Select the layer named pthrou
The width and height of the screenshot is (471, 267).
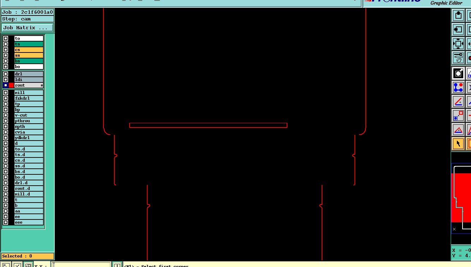(x=29, y=121)
